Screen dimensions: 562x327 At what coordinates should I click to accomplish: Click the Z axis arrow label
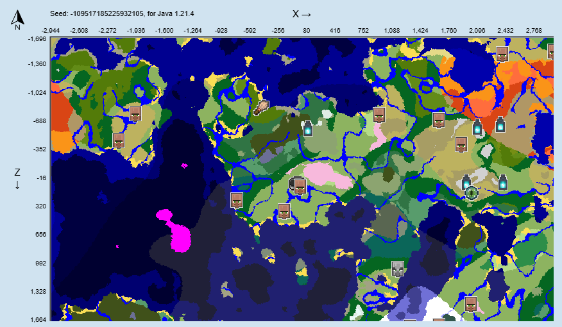[17, 178]
